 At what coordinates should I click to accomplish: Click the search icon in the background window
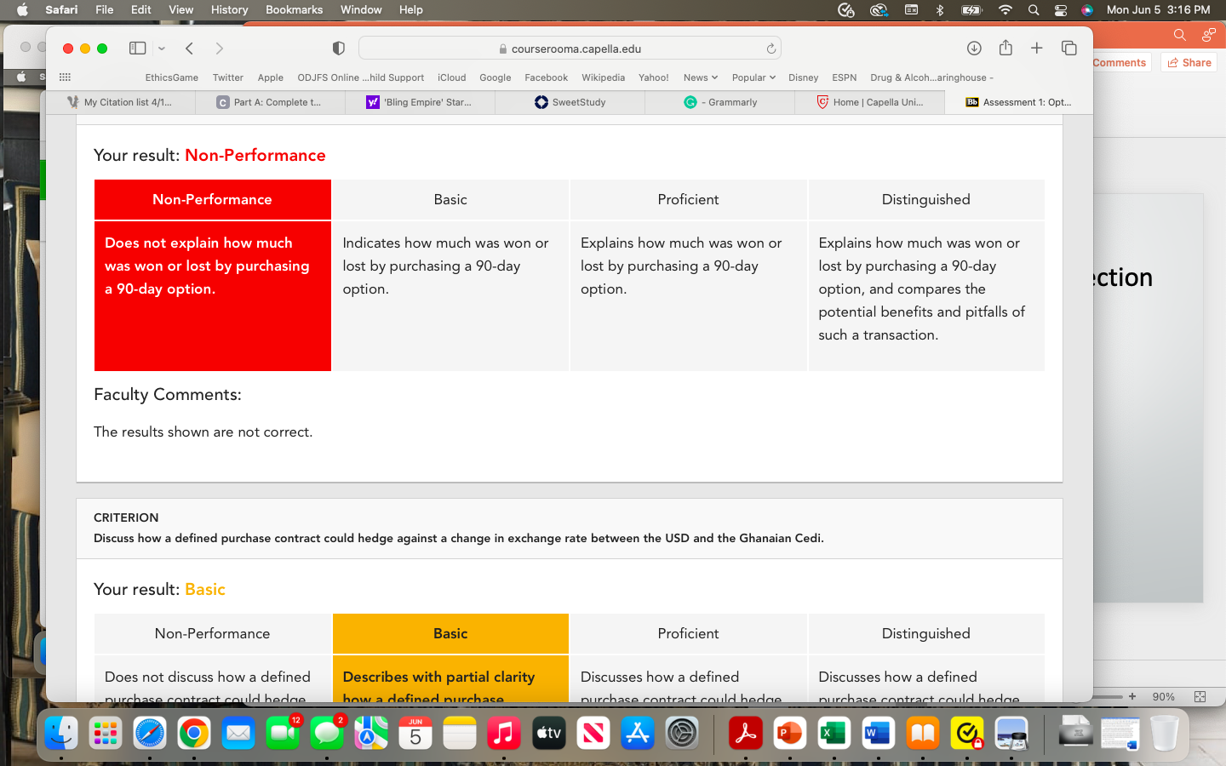(x=1179, y=35)
